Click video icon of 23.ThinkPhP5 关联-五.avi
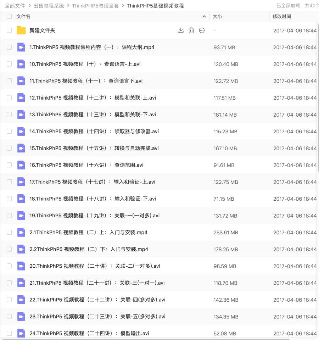 [x=21, y=317]
